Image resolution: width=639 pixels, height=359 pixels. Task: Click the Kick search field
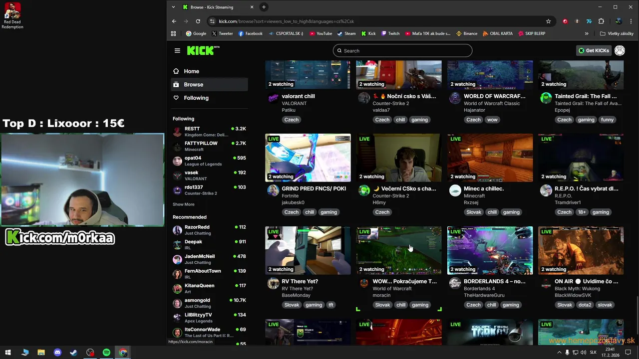(402, 50)
